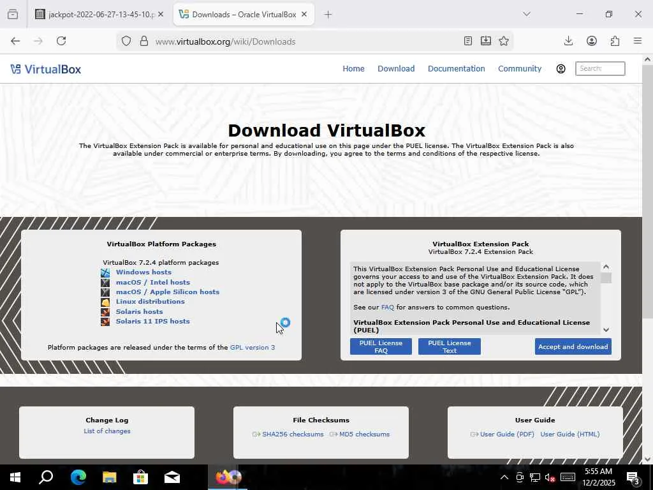Open the User Guide (PDF) link
The width and height of the screenshot is (653, 490).
(507, 434)
